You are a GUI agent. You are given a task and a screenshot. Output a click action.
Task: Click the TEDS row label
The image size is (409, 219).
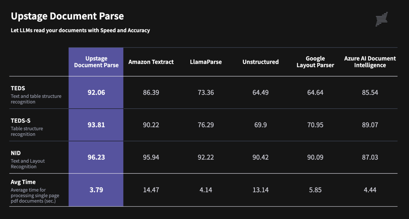tap(18, 88)
